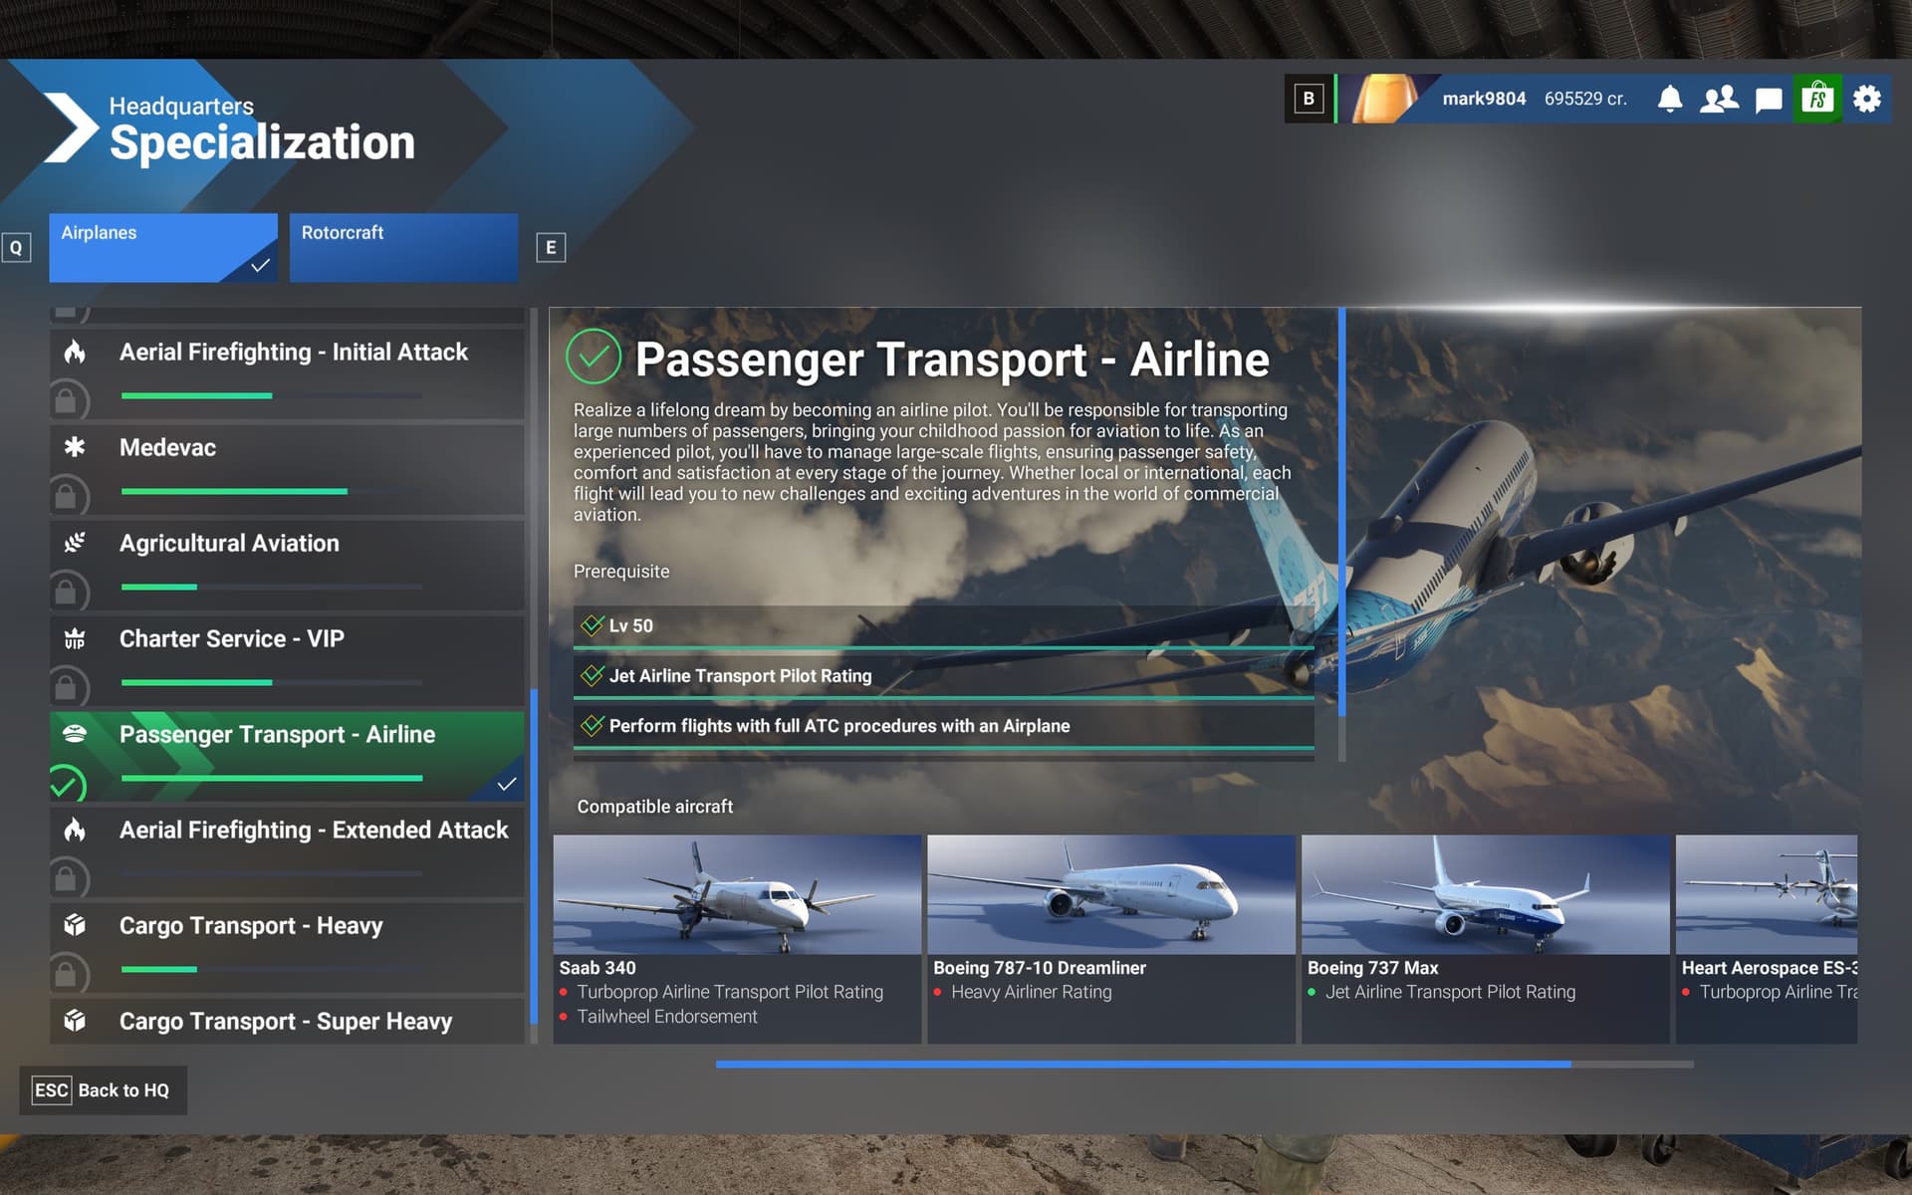Click the green check circle beside the title
This screenshot has height=1195, width=1912.
pyautogui.click(x=594, y=357)
